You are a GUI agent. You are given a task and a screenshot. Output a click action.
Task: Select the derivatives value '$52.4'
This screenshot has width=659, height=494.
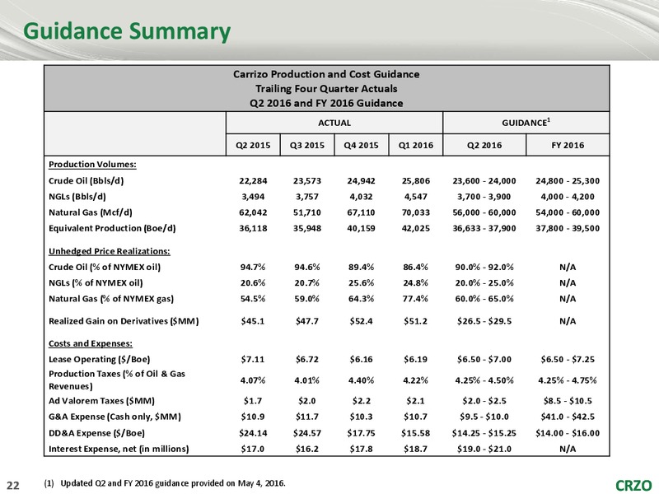pos(361,322)
